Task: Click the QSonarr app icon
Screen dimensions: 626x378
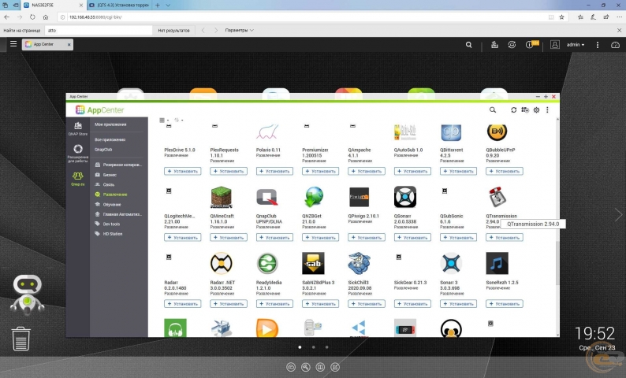Action: [x=404, y=197]
